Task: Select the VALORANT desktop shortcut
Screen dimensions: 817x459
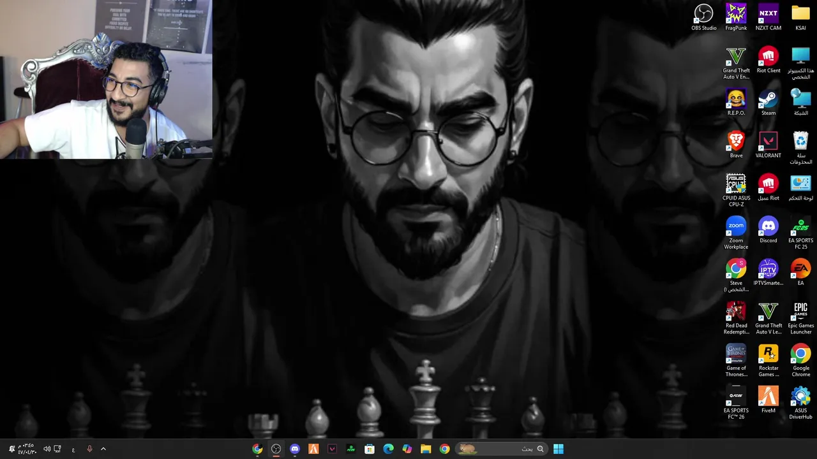Action: [768, 145]
